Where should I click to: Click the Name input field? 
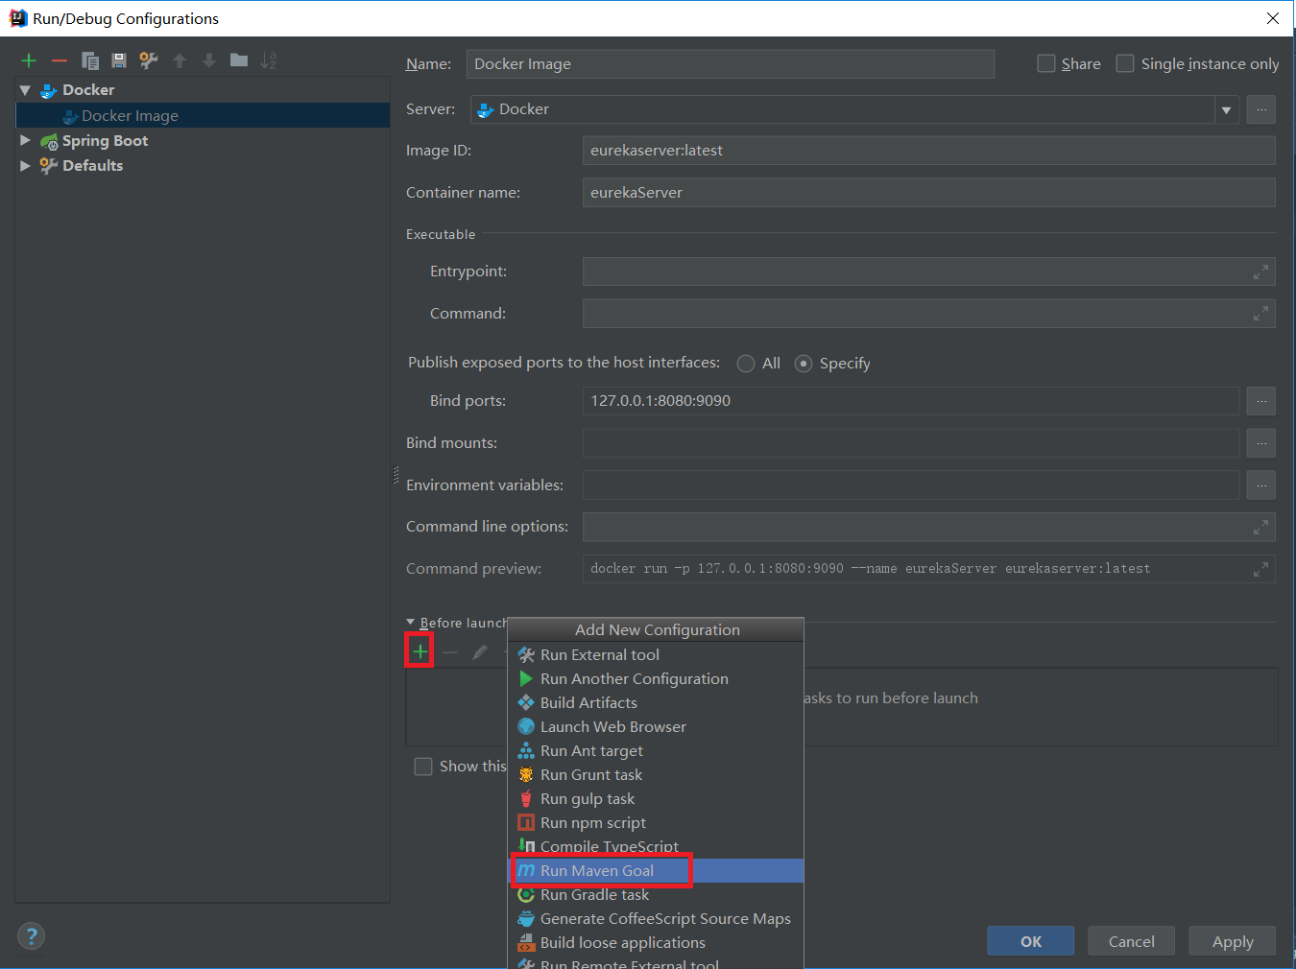[x=731, y=64]
